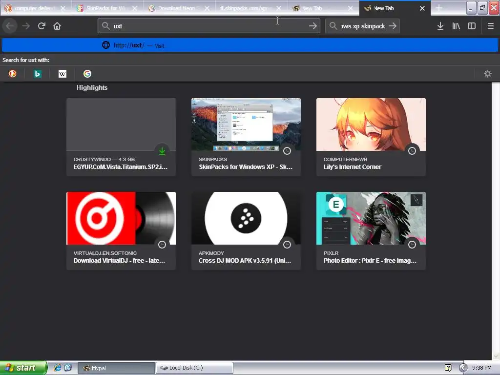Expand hidden system tray icons
The image size is (500, 375).
click(x=463, y=368)
